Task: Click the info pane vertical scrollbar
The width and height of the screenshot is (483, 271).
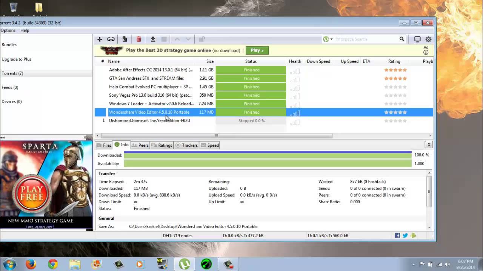Action: [429, 191]
